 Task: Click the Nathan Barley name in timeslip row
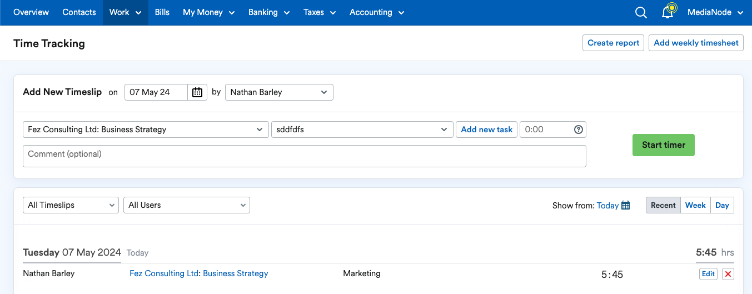pos(49,273)
